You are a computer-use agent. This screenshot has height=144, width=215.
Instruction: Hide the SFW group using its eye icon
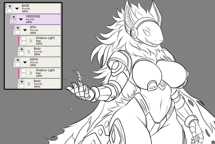(x=18, y=28)
